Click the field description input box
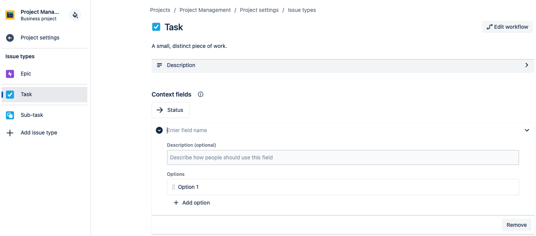 point(343,157)
